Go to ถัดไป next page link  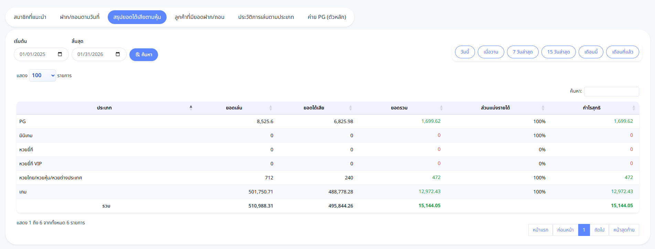tap(599, 230)
